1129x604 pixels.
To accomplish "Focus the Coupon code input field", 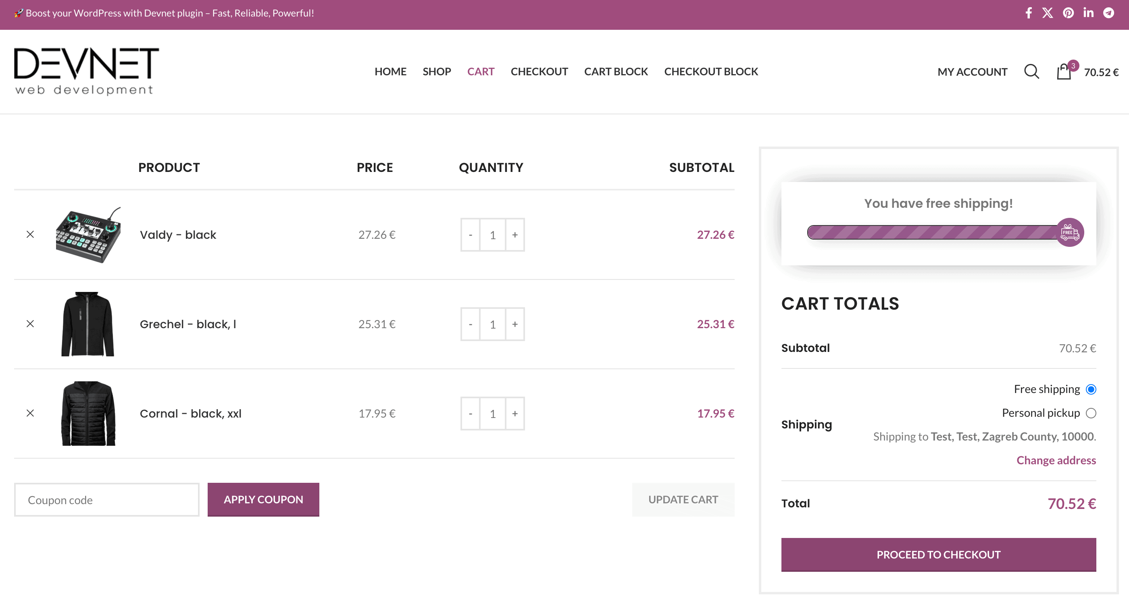I will (106, 500).
